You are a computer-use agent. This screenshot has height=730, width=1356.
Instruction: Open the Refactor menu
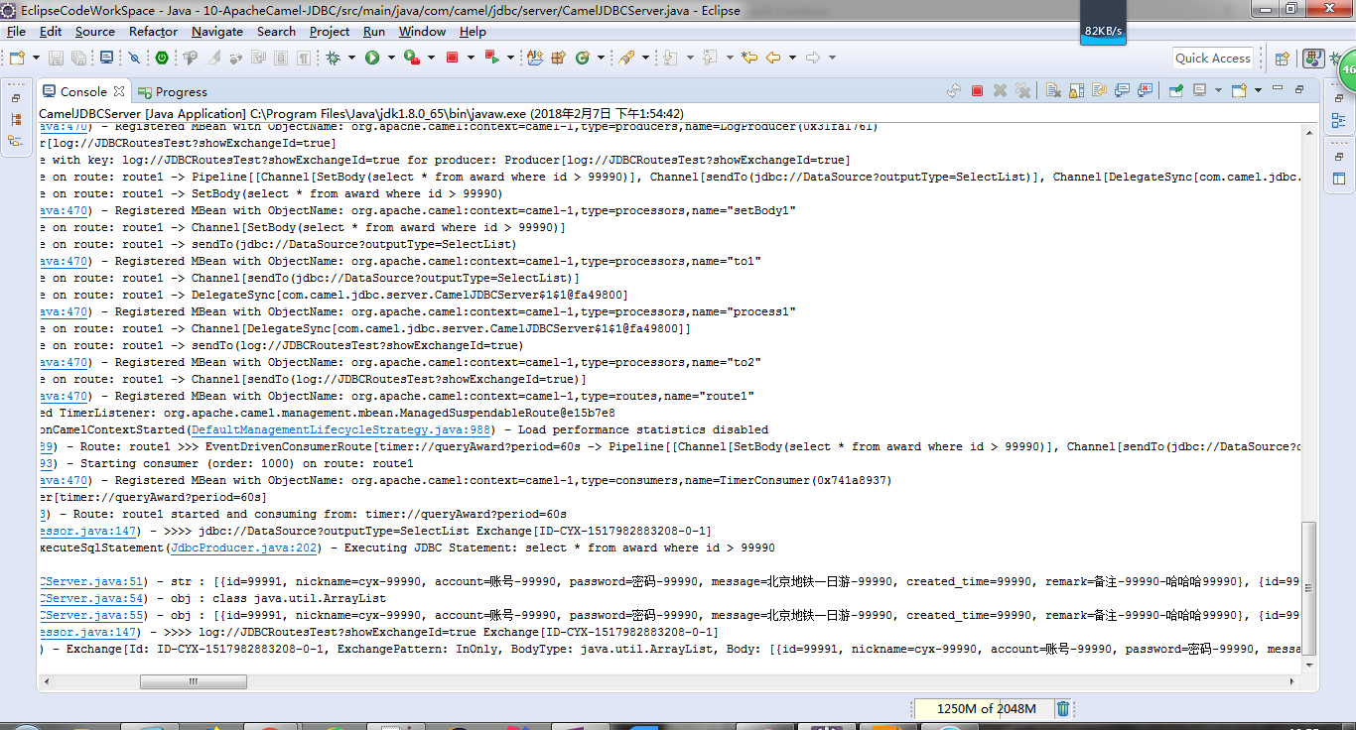point(153,32)
